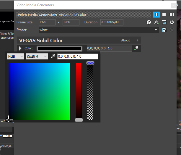This screenshot has width=181, height=155.
Task: Click inside the green-blue color square
Action: coord(39,91)
